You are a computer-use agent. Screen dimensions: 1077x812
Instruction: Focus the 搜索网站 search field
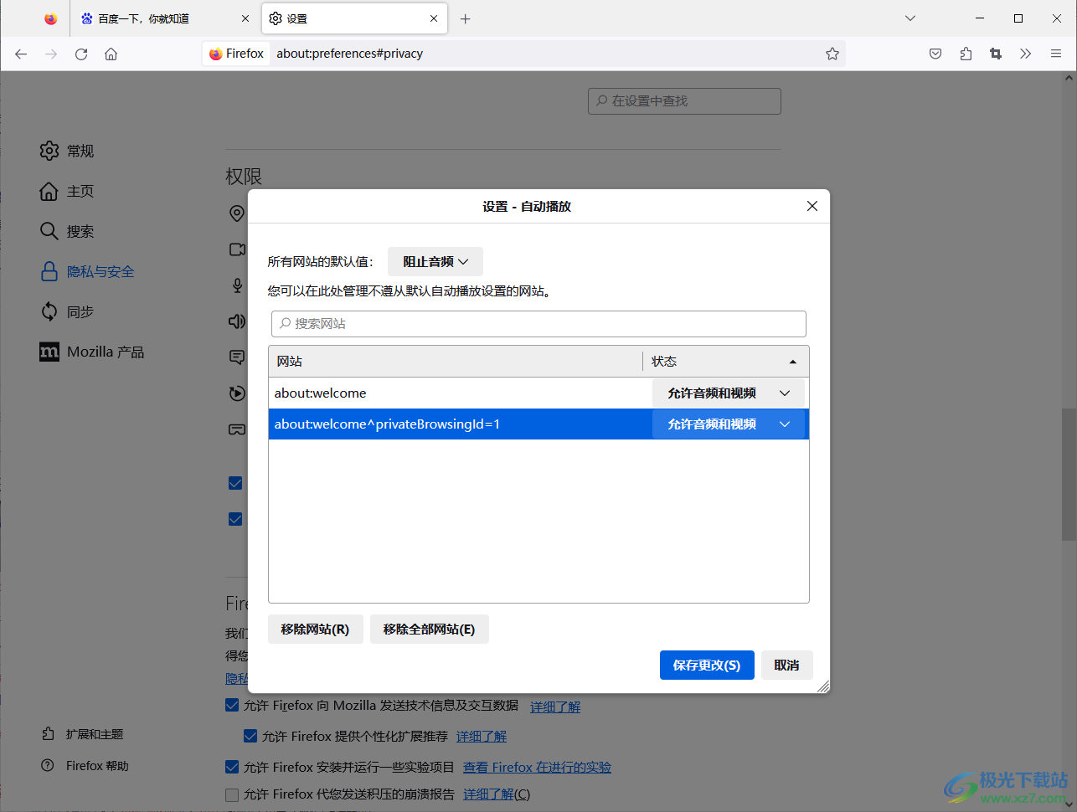[538, 324]
